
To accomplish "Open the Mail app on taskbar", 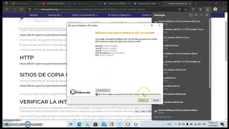I will pyautogui.click(x=104, y=124).
